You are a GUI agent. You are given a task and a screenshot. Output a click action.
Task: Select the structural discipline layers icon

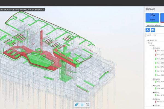pos(153,30)
